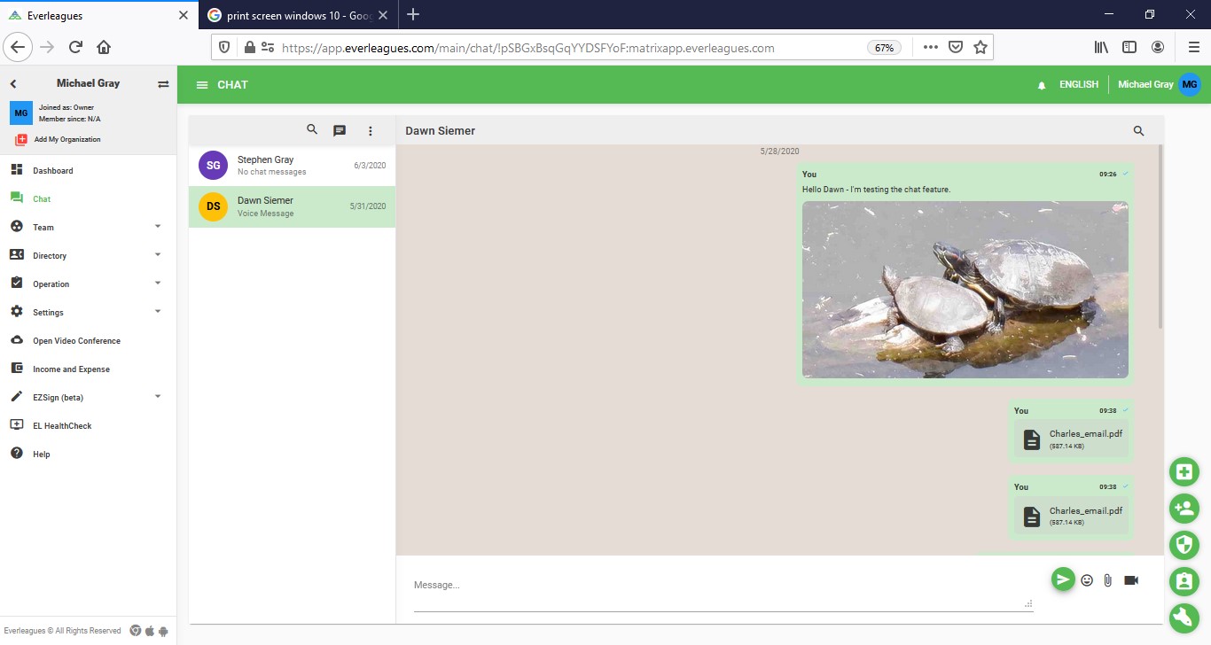1211x645 pixels.
Task: Click the account switch arrows icon
Action: click(x=163, y=84)
